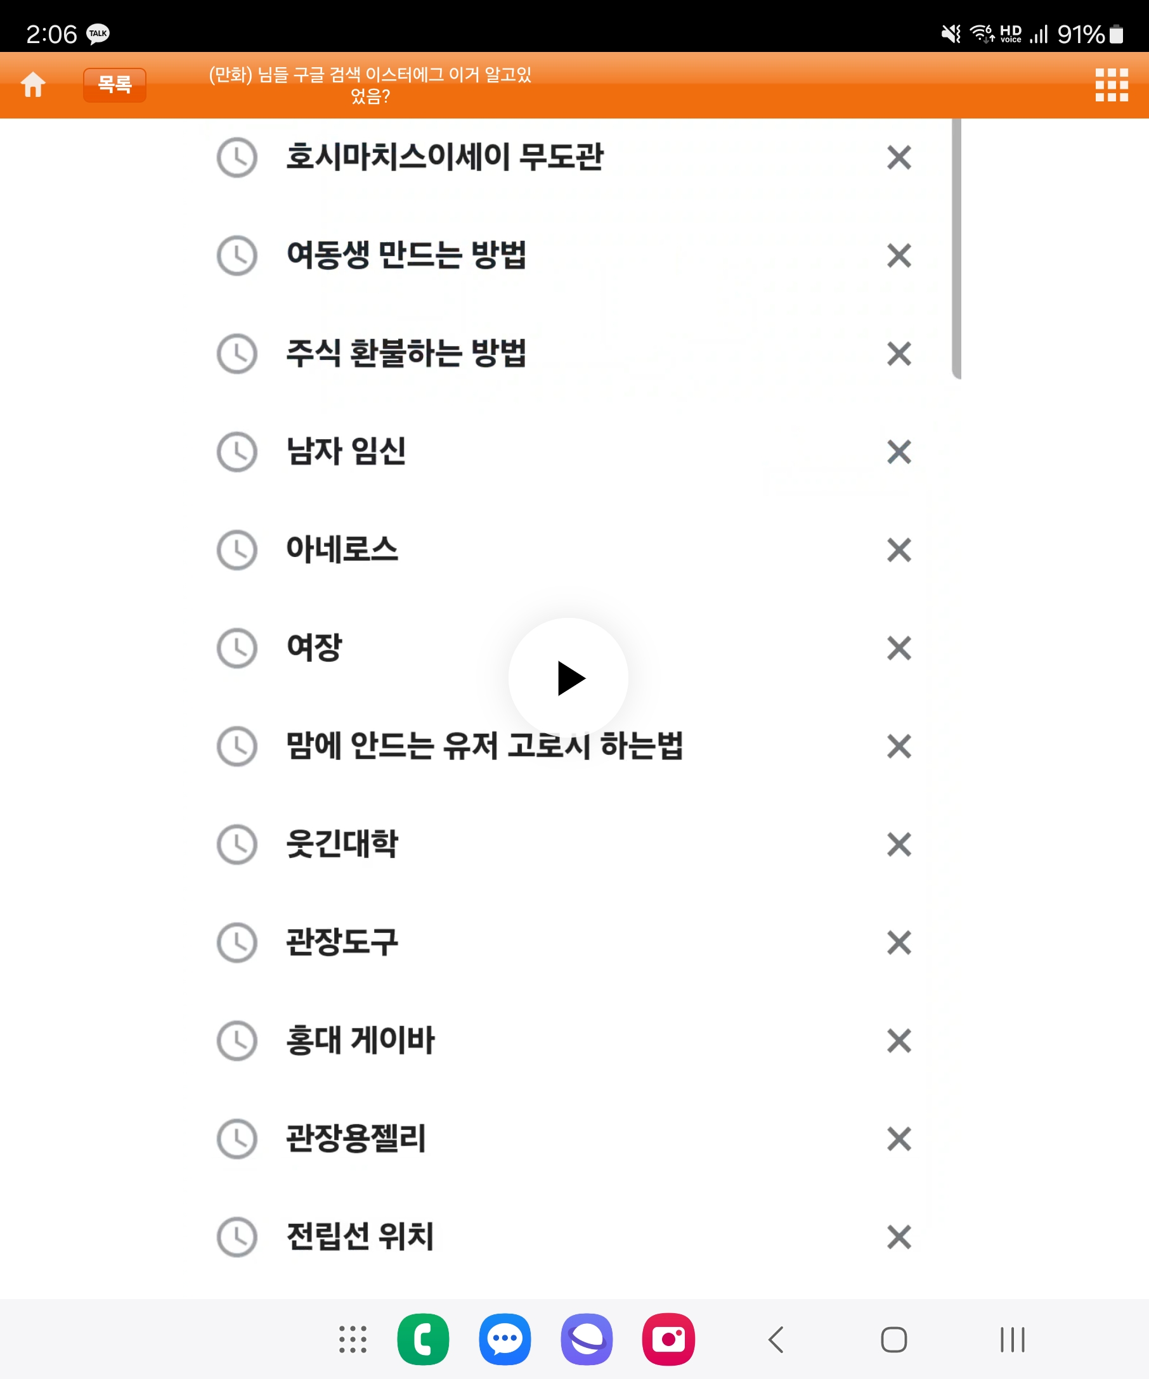Tap the Android back navigation arrow
Image resolution: width=1149 pixels, height=1379 pixels.
777,1340
